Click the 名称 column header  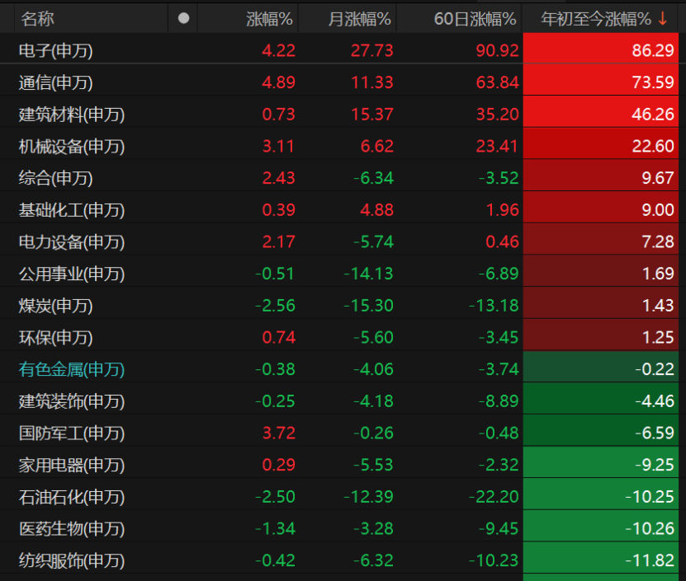tap(38, 19)
